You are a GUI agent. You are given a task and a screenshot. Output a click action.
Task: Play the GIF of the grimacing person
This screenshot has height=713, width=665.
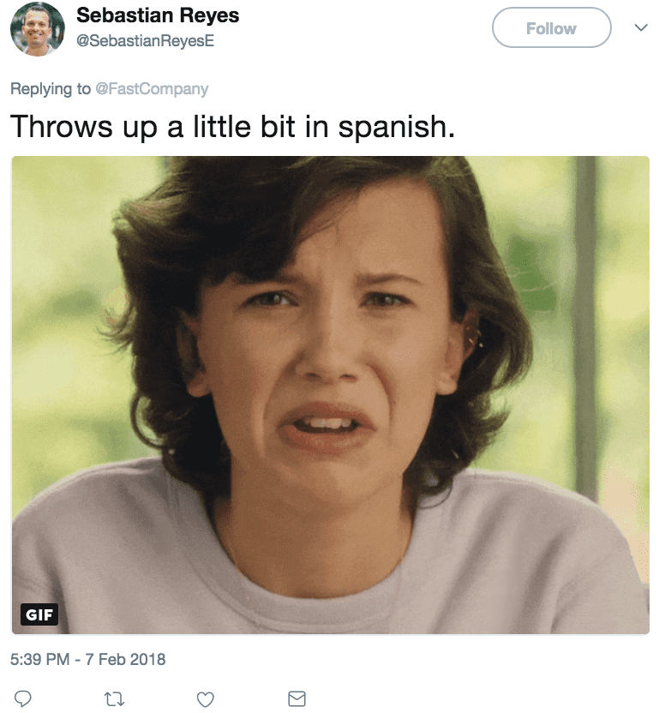[331, 395]
